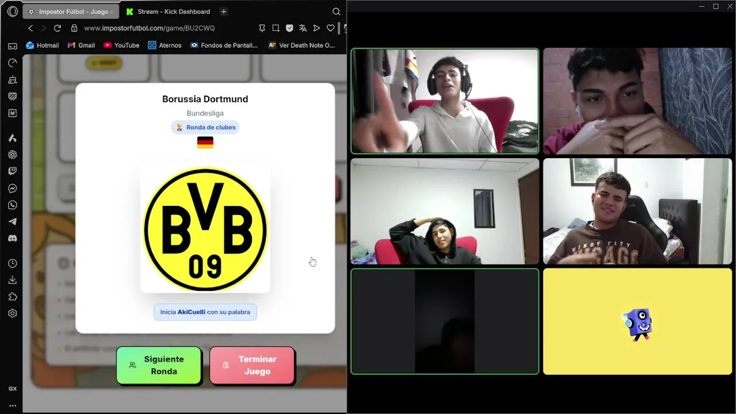Open the YouTube bookmark
The image size is (736, 414).
[121, 45]
